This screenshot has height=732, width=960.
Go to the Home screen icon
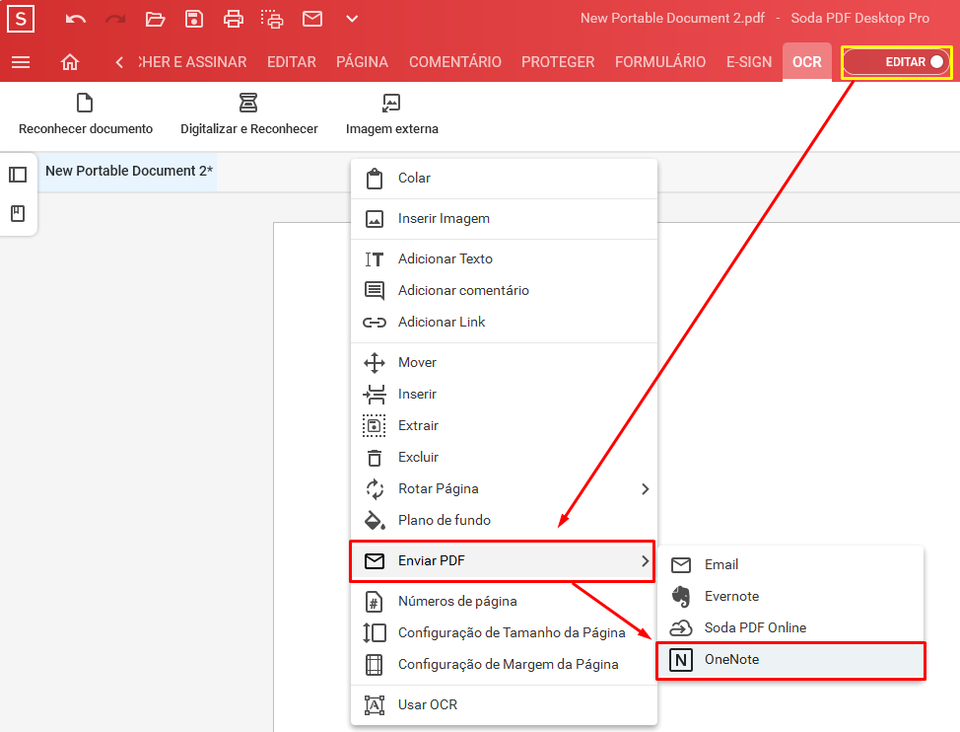point(70,62)
